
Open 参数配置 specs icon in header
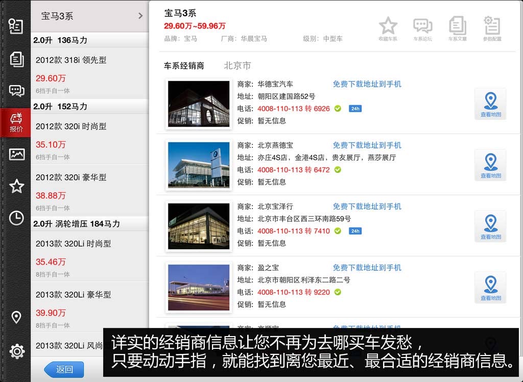pyautogui.click(x=492, y=29)
